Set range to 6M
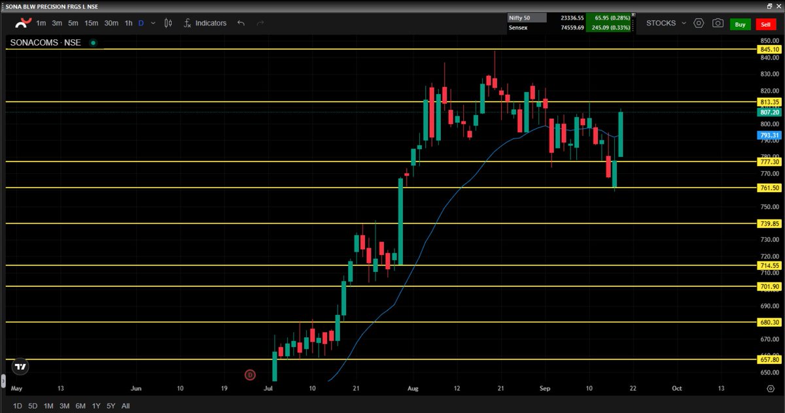The height and width of the screenshot is (413, 785). click(x=80, y=406)
